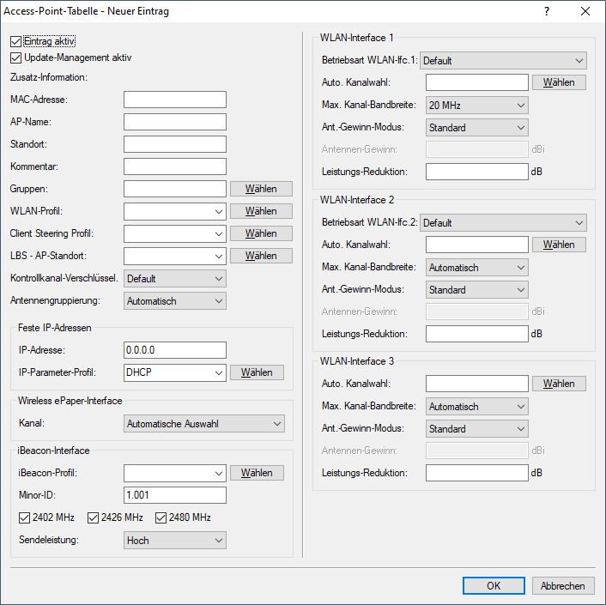The image size is (606, 605).
Task: Click the MAC-Adresse input field
Action: click(174, 100)
